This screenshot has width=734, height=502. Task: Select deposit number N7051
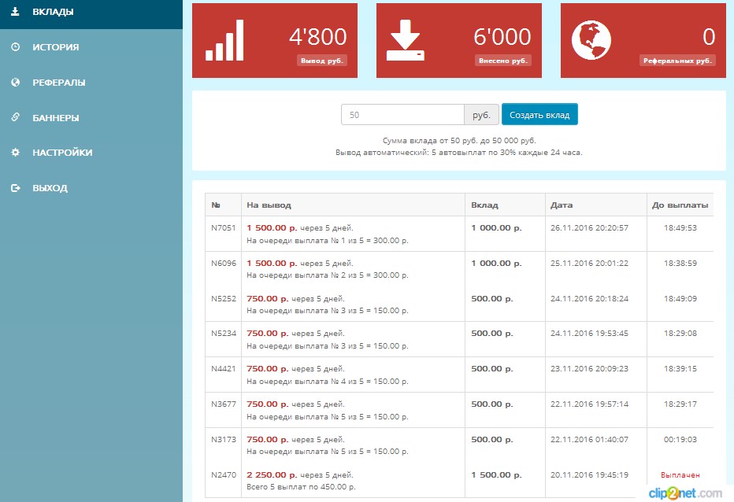[224, 228]
